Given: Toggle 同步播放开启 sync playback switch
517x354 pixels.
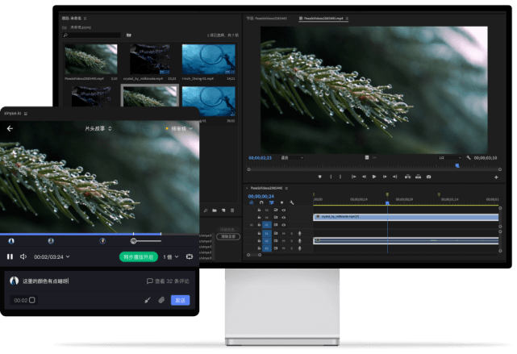Looking at the screenshot, I should pyautogui.click(x=138, y=256).
